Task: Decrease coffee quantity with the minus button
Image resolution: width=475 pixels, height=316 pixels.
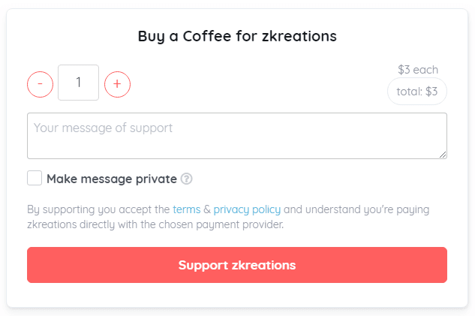Action: click(x=40, y=84)
